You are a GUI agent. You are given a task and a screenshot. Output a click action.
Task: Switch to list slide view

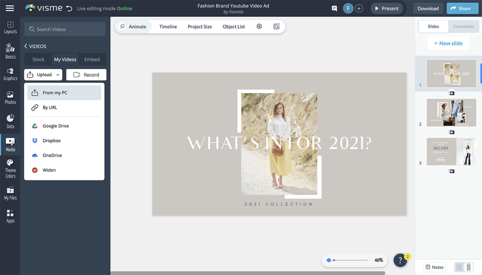pos(468,267)
